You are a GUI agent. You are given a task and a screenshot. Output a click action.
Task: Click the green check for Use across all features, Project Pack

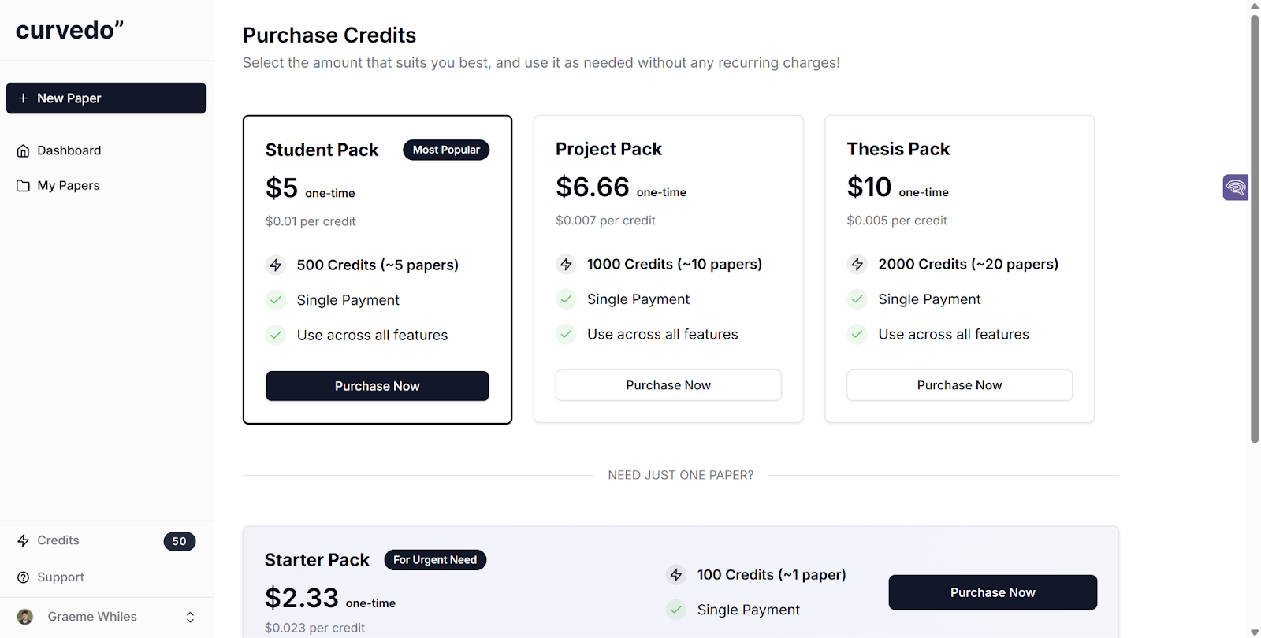tap(566, 334)
